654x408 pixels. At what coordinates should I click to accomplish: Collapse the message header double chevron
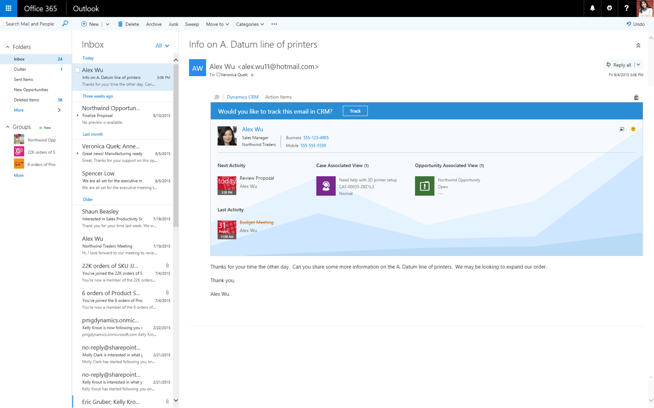[x=638, y=46]
